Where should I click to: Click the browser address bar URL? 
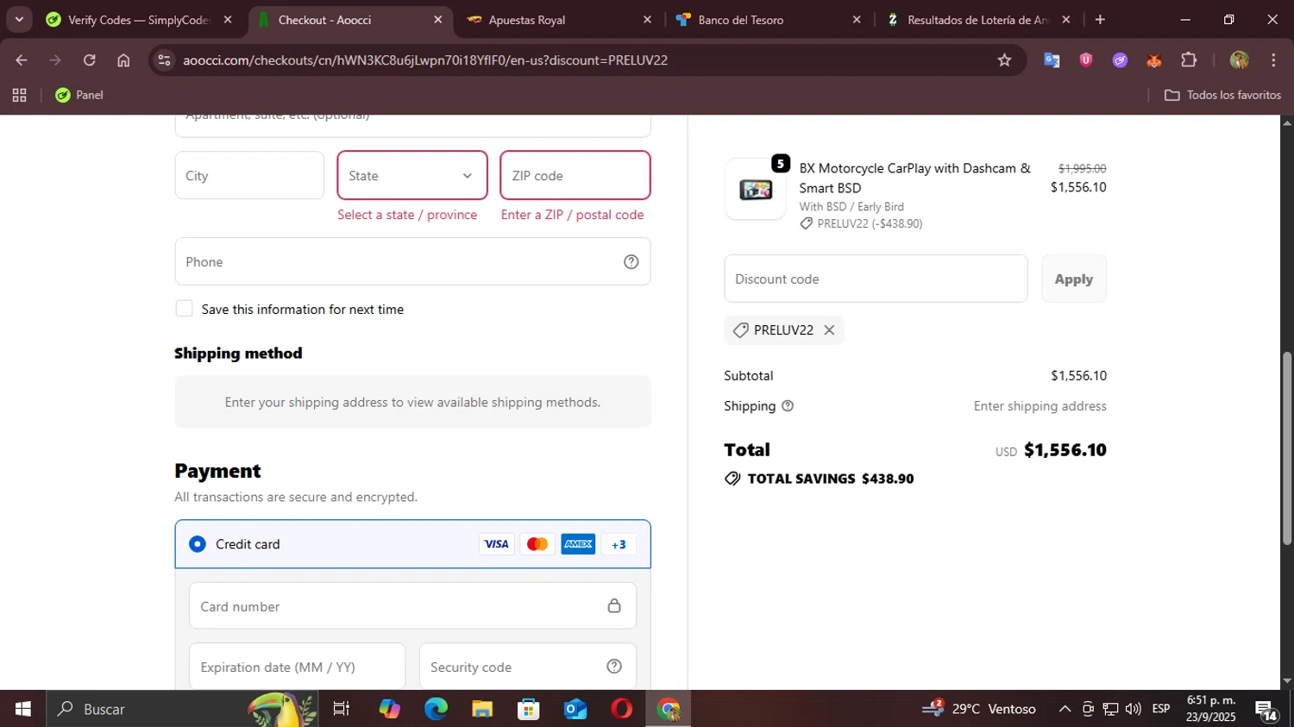click(425, 60)
